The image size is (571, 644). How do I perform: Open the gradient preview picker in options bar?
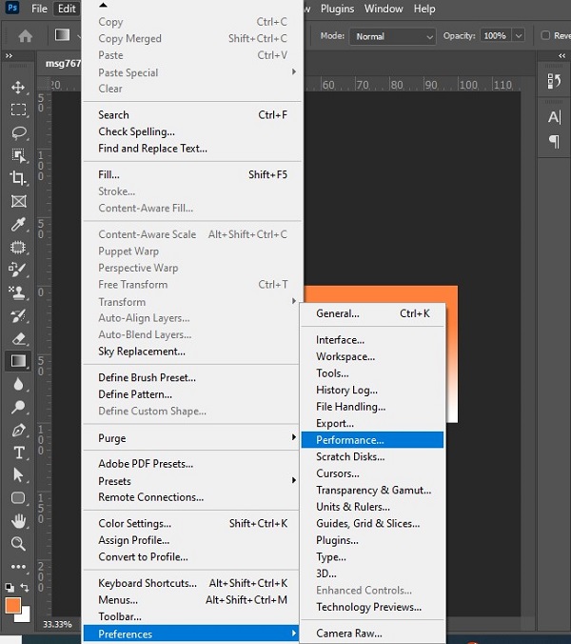(63, 35)
